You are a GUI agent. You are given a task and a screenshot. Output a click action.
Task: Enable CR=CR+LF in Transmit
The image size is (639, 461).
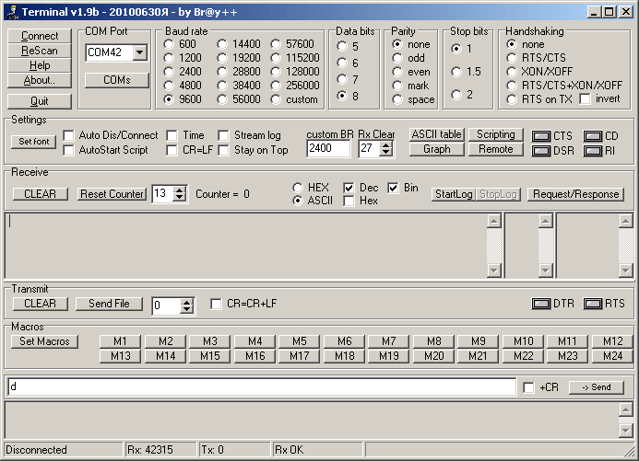[216, 304]
